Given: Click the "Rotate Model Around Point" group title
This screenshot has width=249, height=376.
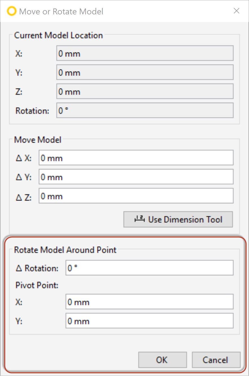Looking at the screenshot, I should [65, 250].
